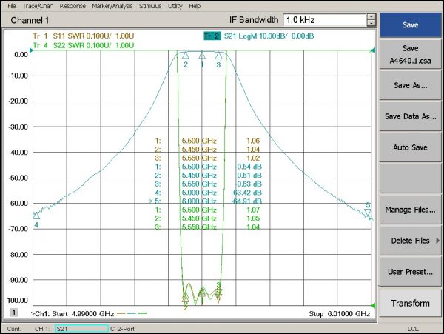Open the Stimulus menu
Viewport: 444px width, 334px height.
click(150, 6)
